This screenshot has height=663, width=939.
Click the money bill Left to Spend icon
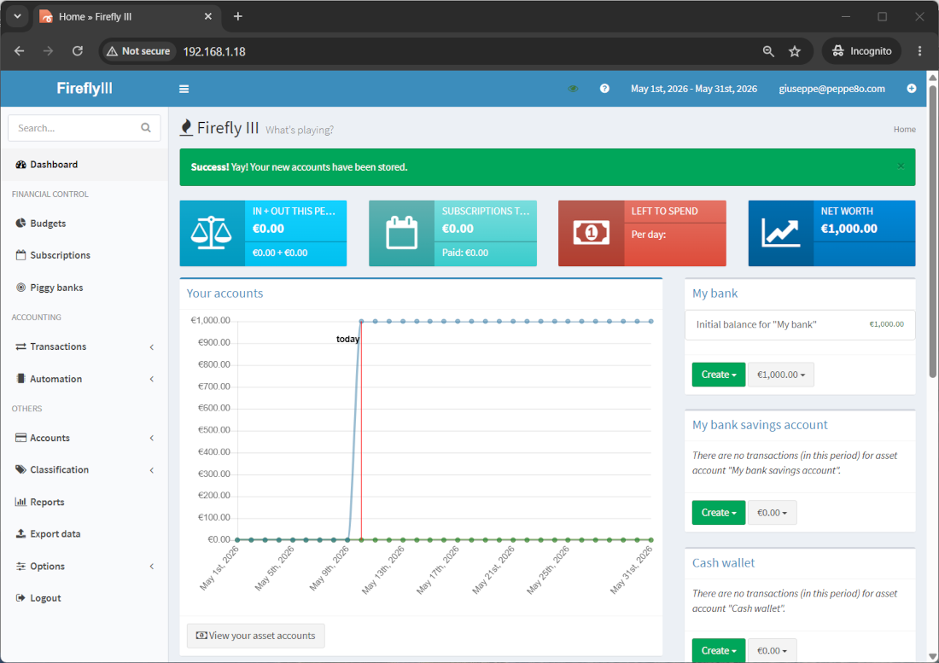tap(591, 233)
